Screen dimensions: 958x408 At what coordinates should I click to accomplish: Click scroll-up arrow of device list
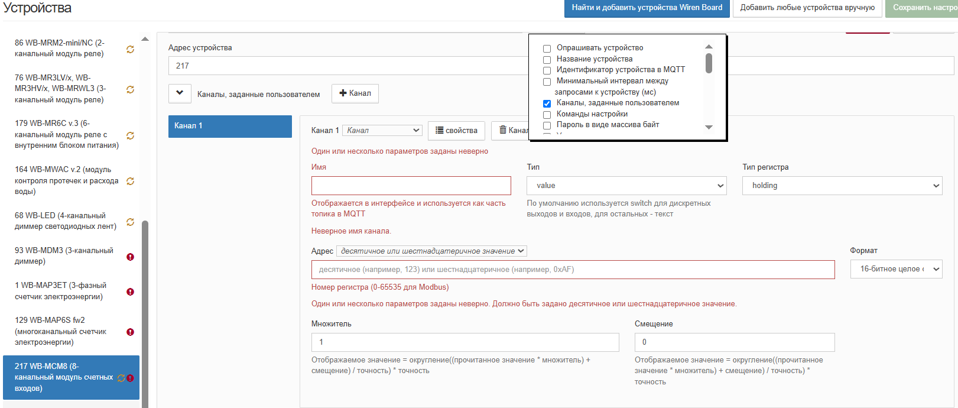(x=145, y=39)
